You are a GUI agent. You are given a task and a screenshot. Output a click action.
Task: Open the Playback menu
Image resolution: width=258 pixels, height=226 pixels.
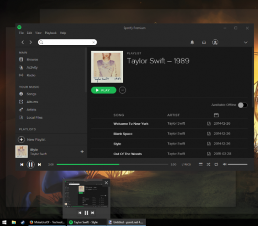[51, 33]
